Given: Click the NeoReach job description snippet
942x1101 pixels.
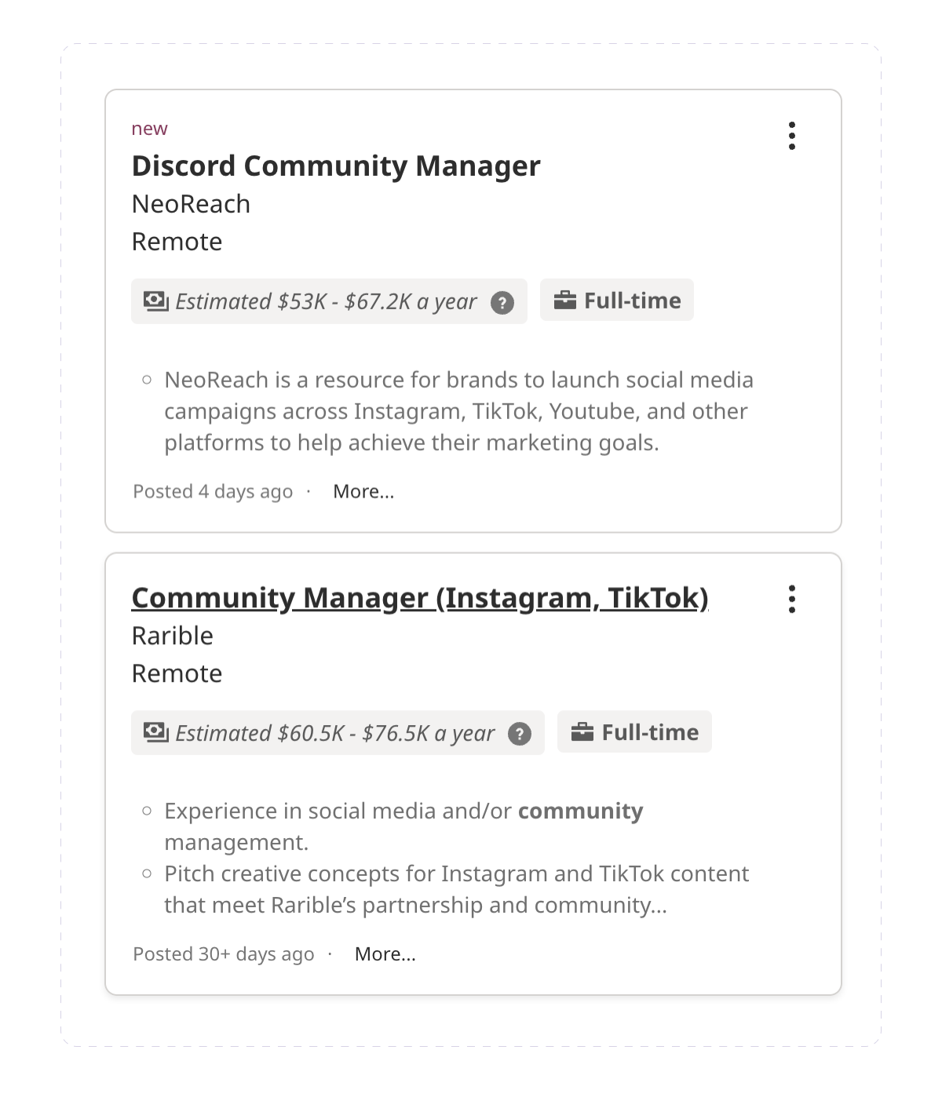Looking at the screenshot, I should click(458, 411).
